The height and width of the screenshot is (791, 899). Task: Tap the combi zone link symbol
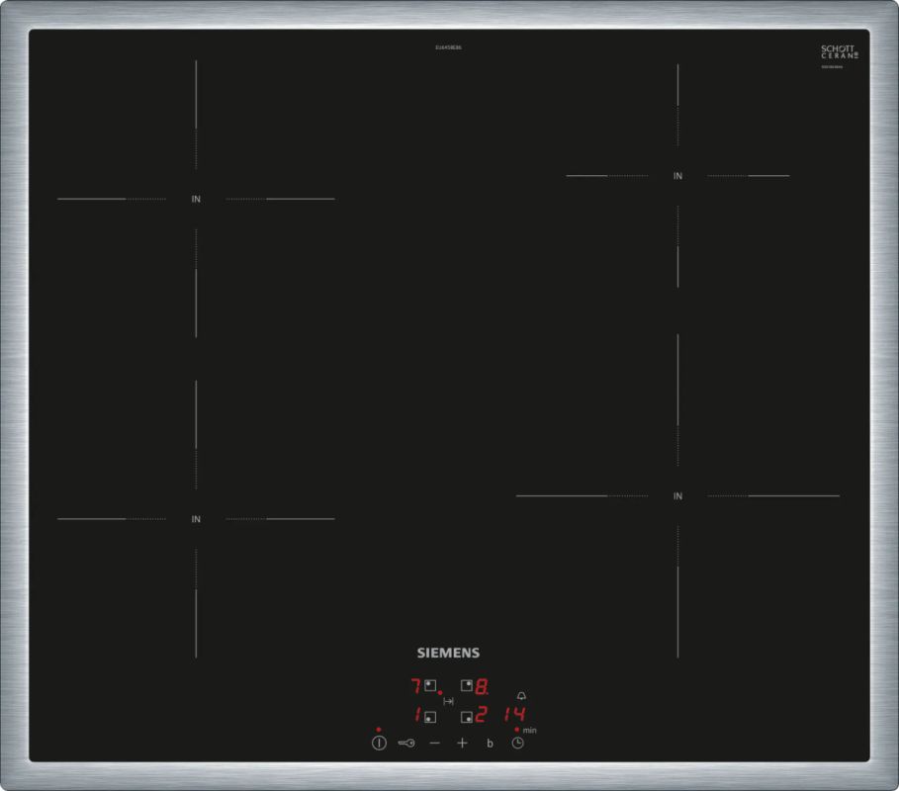tap(448, 701)
